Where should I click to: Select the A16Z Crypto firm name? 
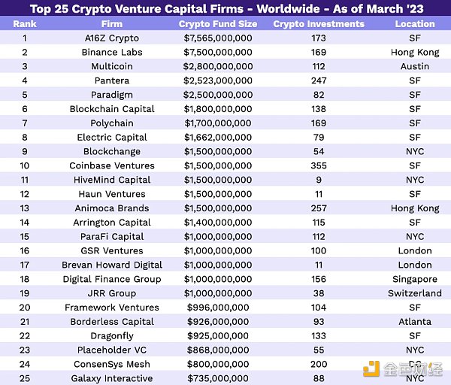[x=111, y=38]
